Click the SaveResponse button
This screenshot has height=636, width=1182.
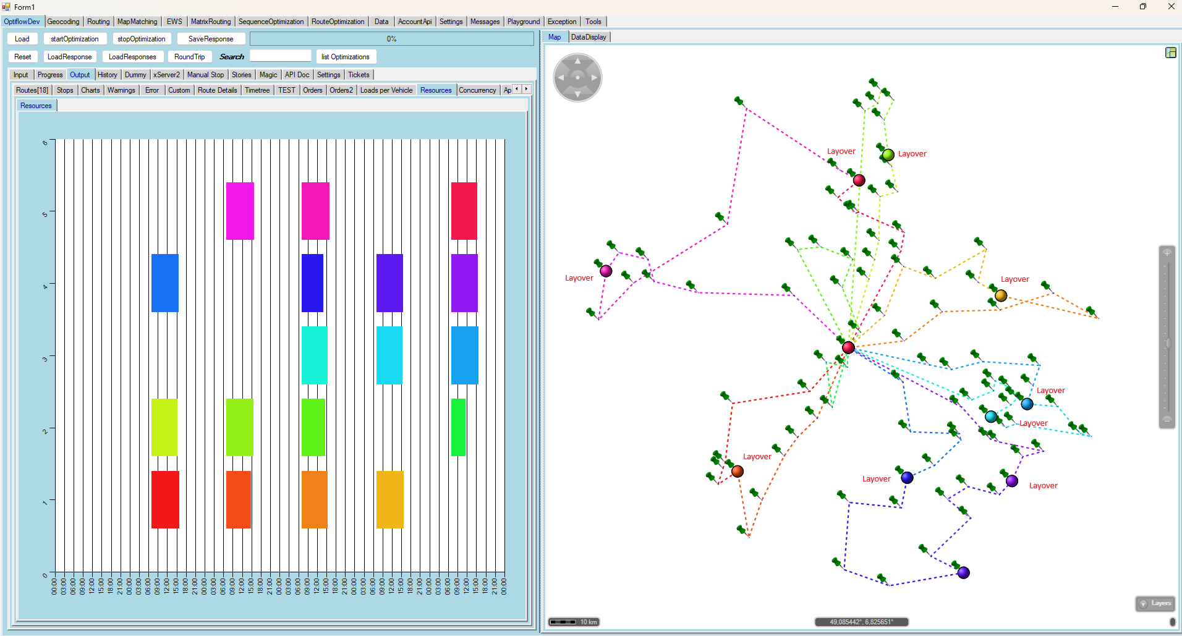[211, 39]
